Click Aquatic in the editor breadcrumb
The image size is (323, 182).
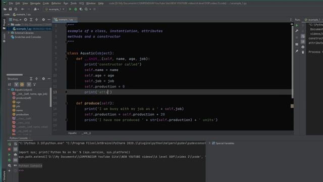[x=72, y=133]
